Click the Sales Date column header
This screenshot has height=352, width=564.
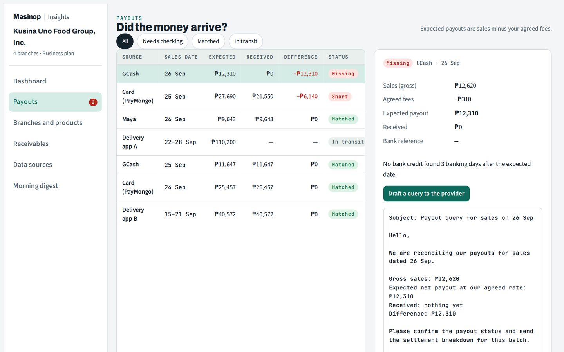[x=181, y=57]
